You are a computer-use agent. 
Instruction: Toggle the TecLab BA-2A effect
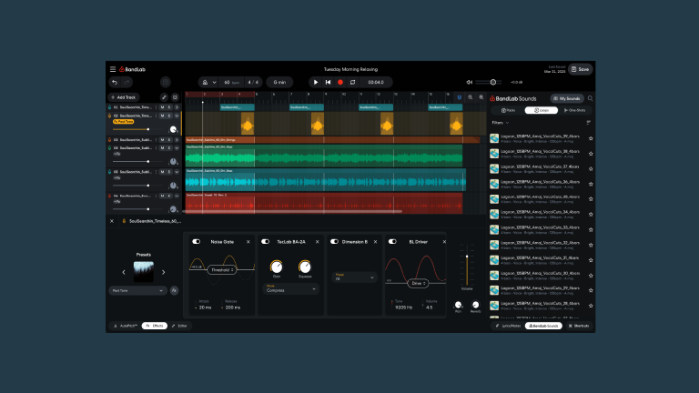click(x=265, y=241)
